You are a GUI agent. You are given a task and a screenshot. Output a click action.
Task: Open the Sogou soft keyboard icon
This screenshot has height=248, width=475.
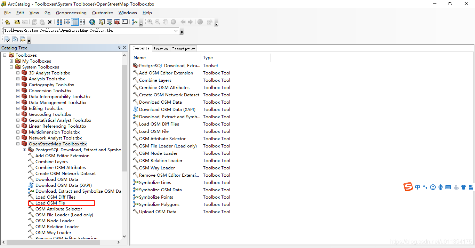pyautogui.click(x=448, y=187)
